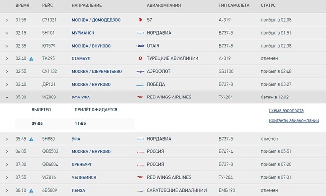Click the Turkish Airlines logo icon
This screenshot has width=326, height=196.
point(140,58)
